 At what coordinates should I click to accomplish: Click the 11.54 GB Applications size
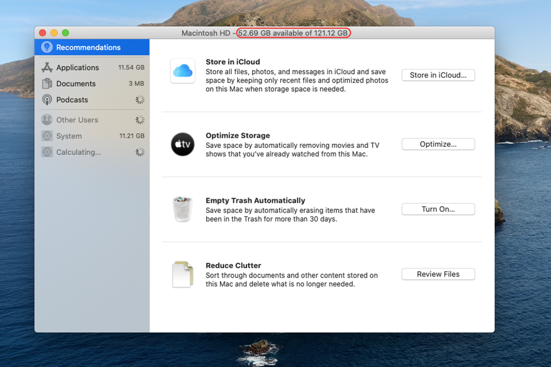tap(131, 67)
